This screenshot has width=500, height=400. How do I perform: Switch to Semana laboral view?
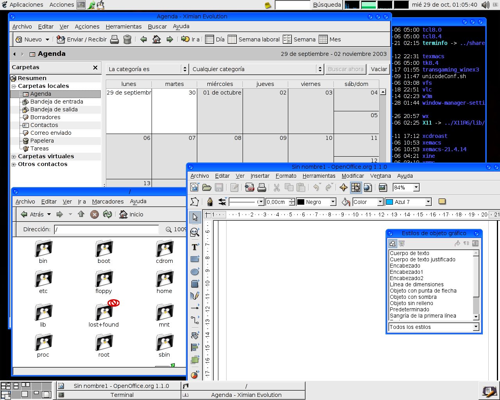(254, 39)
